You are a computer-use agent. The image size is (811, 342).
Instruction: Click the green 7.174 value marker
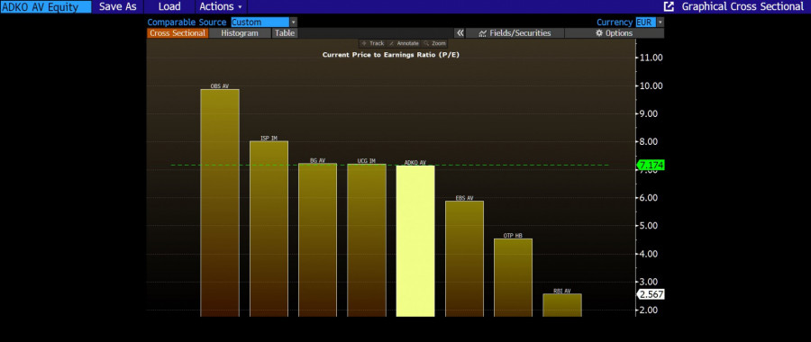[x=652, y=166]
